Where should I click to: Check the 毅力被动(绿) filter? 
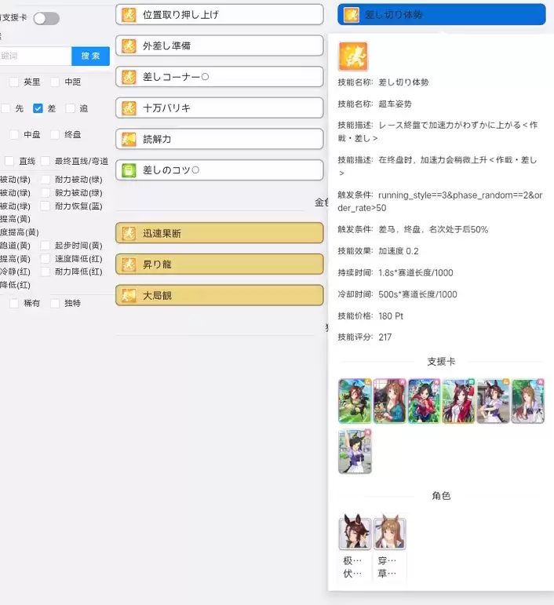46,192
